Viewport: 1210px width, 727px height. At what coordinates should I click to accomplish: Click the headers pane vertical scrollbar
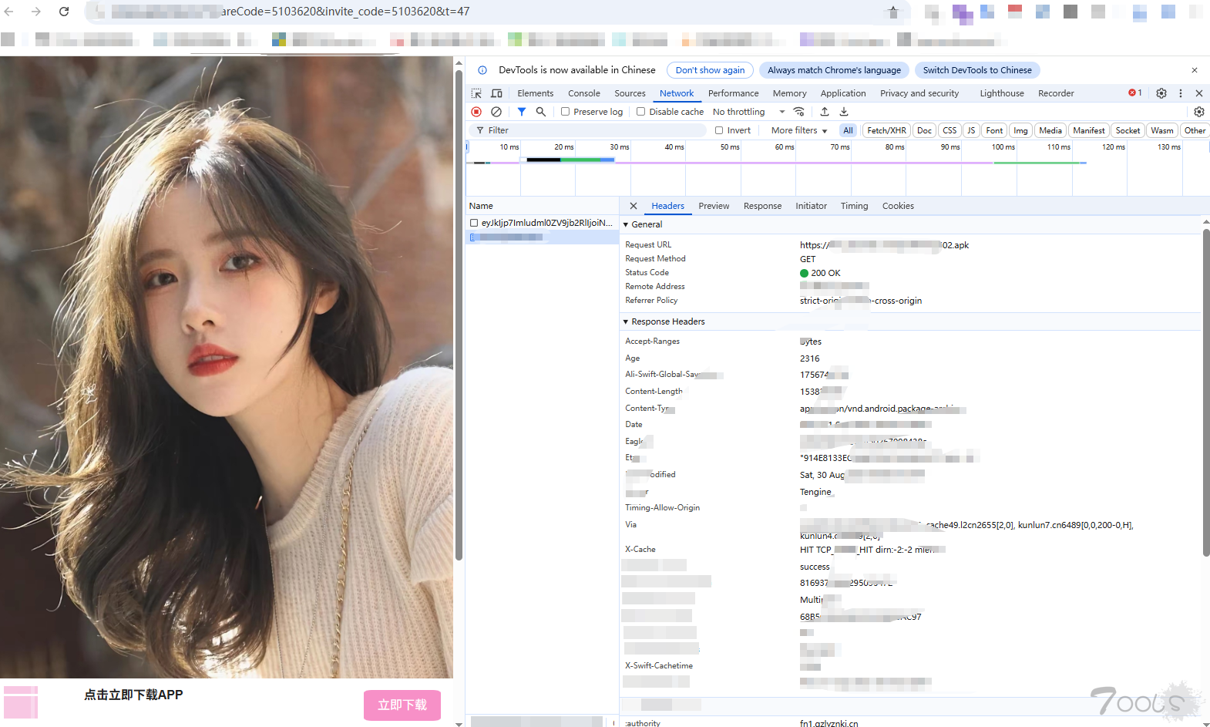[1206, 393]
